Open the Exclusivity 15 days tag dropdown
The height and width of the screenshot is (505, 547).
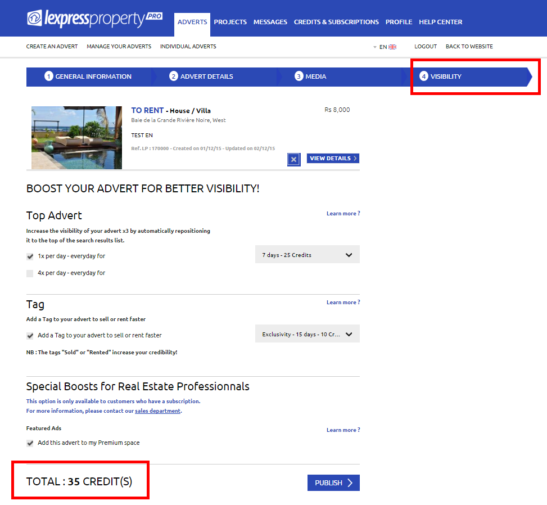308,333
